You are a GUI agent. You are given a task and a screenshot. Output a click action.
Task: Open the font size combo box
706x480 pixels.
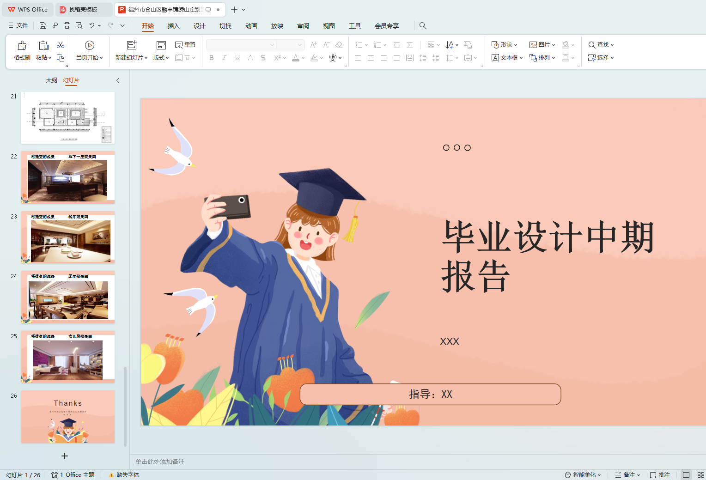coord(291,45)
